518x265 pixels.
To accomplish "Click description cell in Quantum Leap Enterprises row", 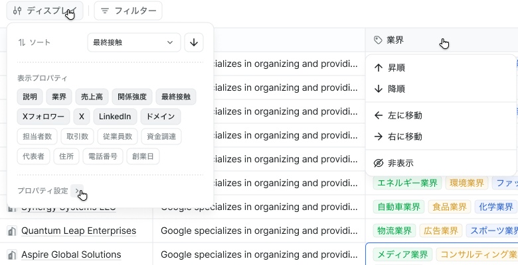I will [x=259, y=231].
